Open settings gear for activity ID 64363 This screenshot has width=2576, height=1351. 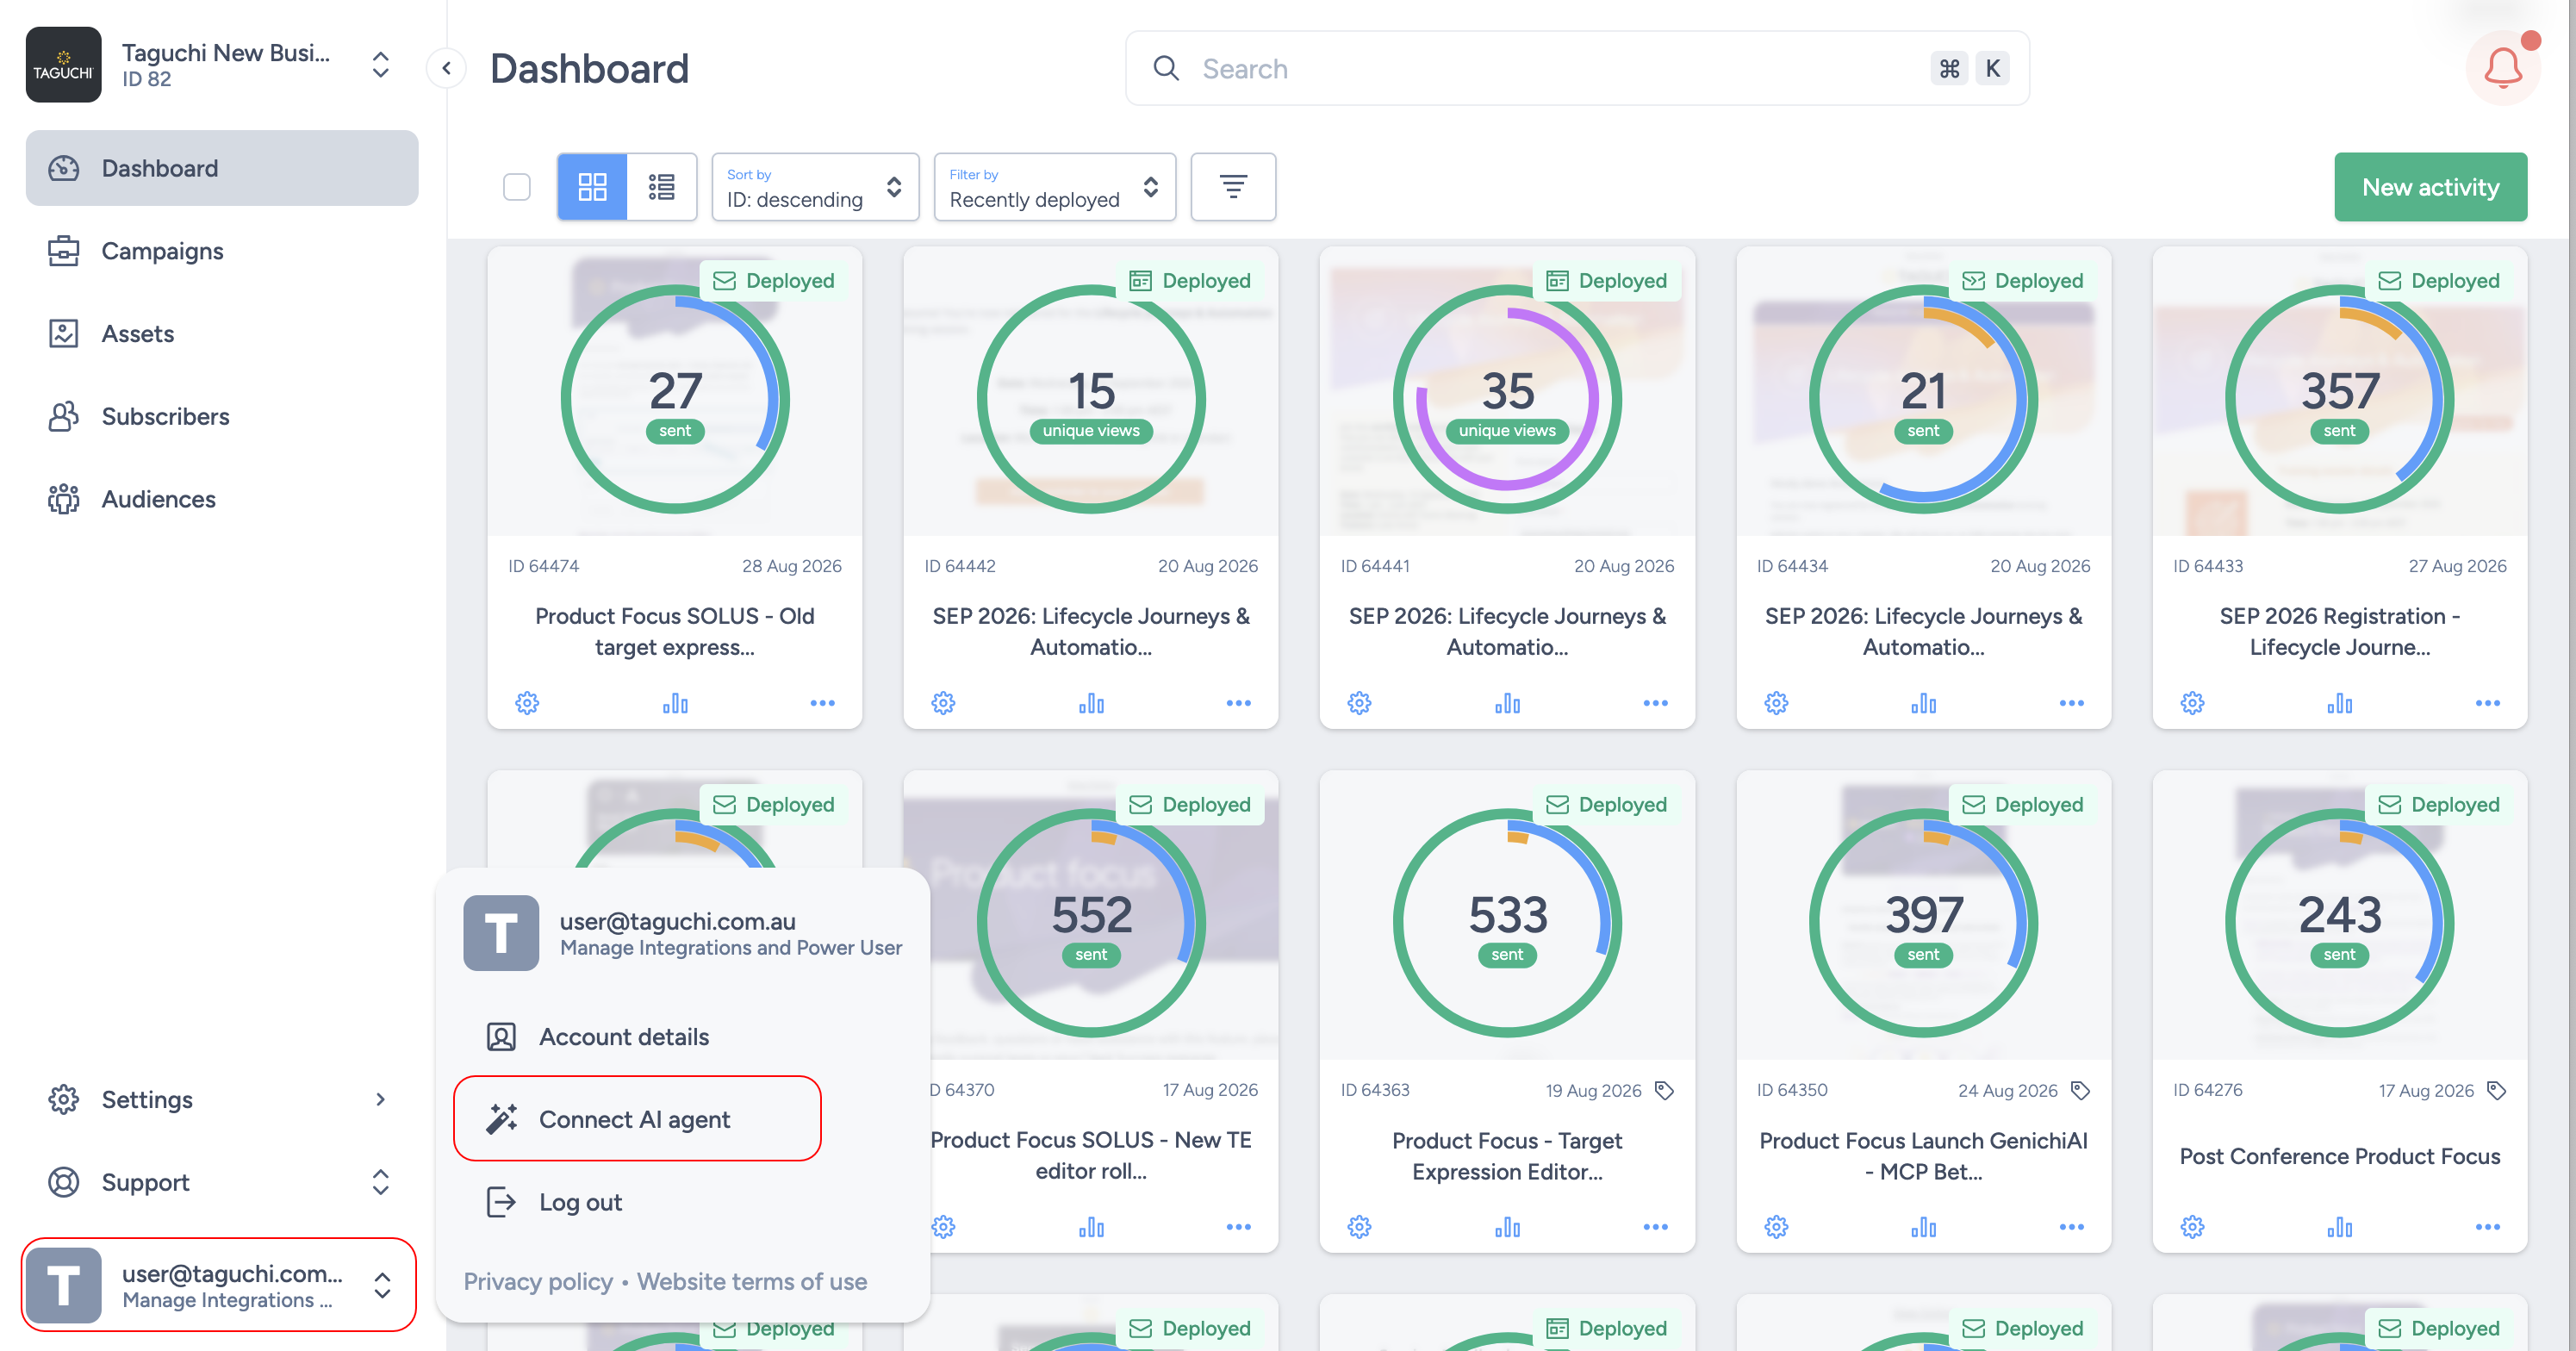[x=1359, y=1226]
